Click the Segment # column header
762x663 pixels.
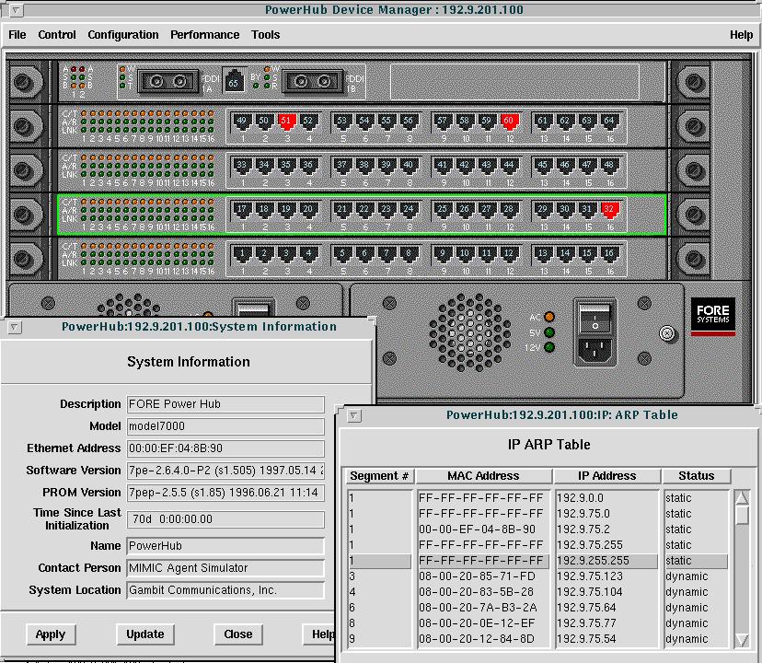coord(379,476)
